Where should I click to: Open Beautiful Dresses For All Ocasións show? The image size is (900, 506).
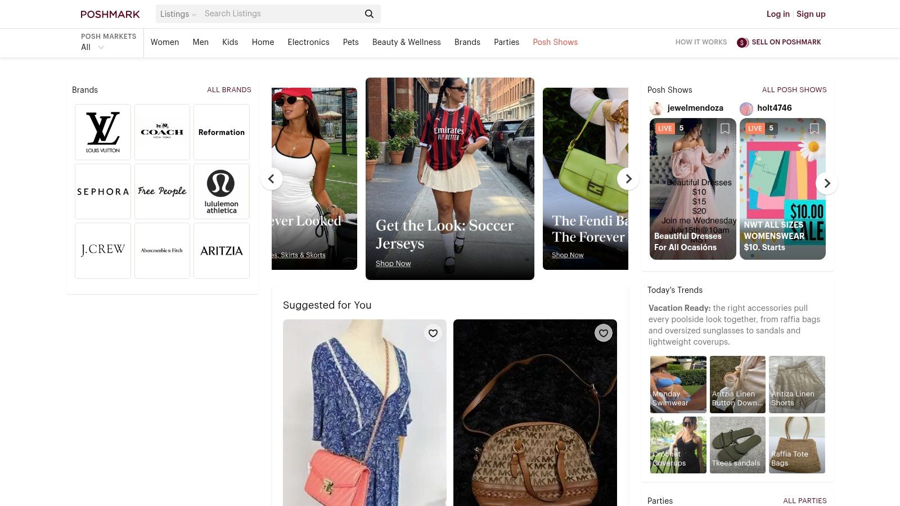point(692,189)
